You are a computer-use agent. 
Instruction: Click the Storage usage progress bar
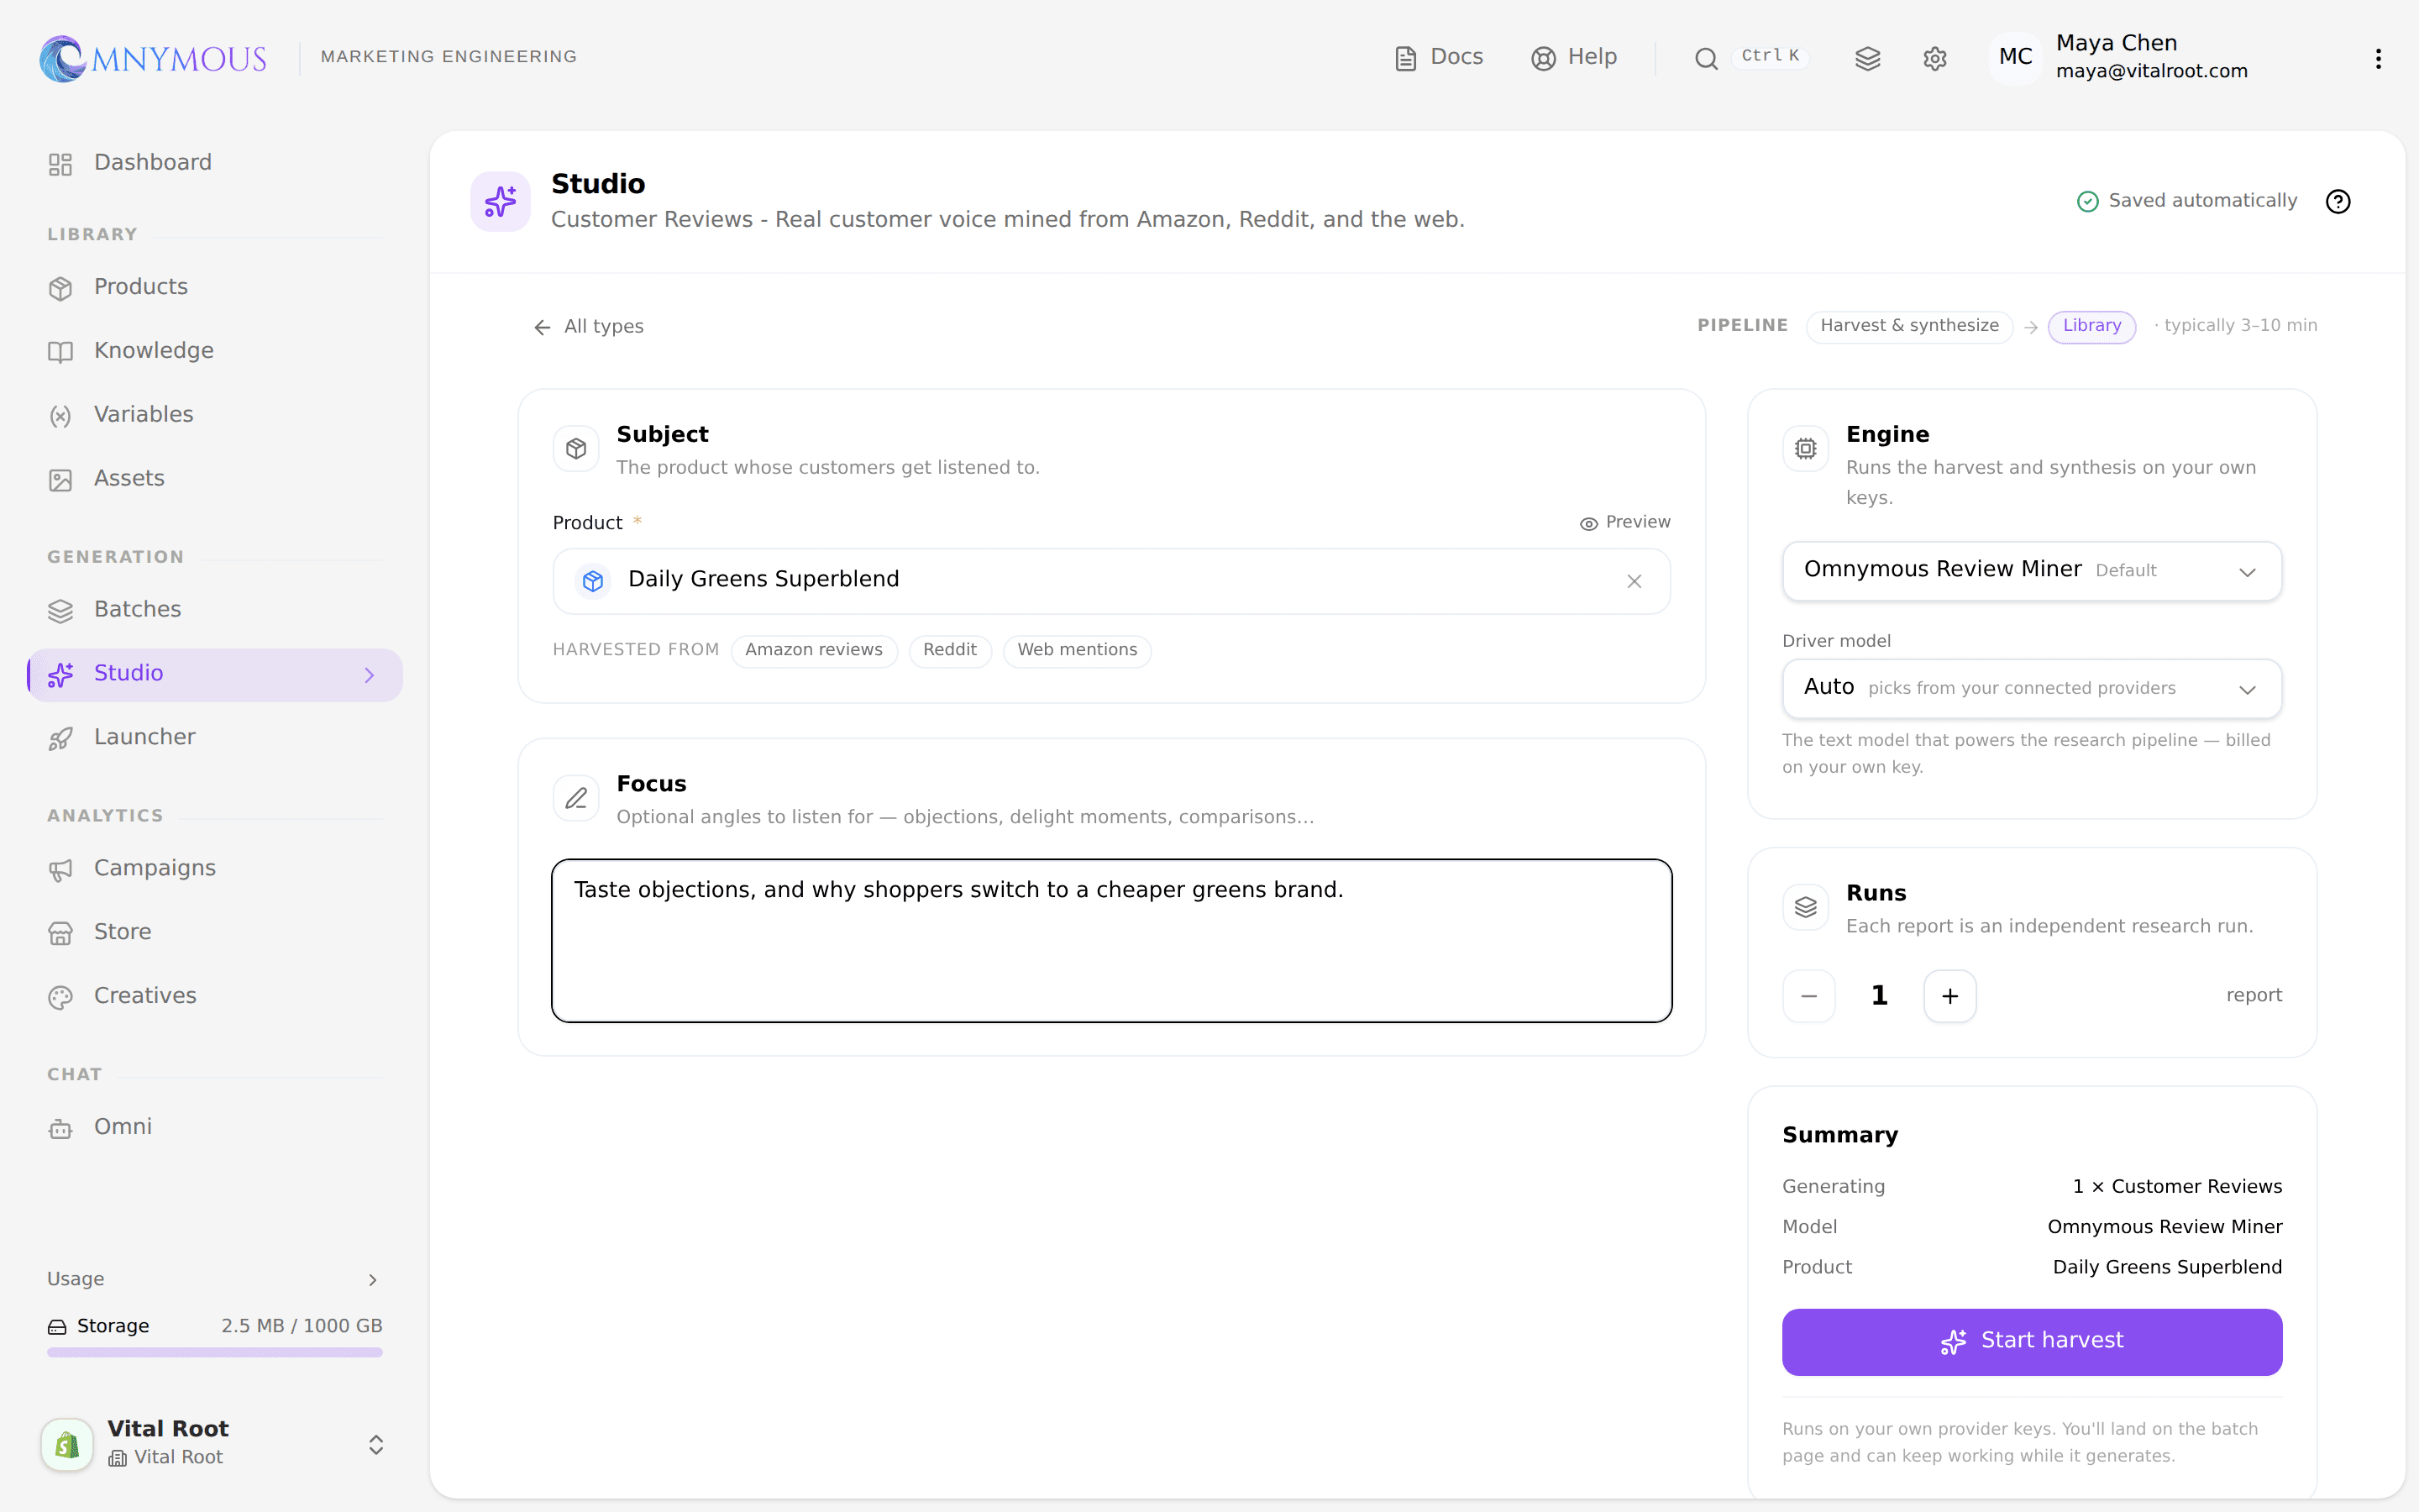click(215, 1352)
